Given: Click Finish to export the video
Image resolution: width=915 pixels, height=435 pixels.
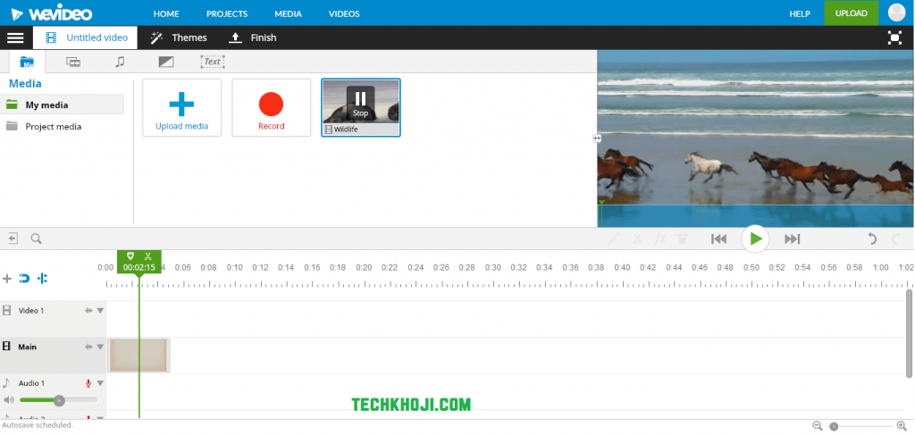Looking at the screenshot, I should point(252,38).
